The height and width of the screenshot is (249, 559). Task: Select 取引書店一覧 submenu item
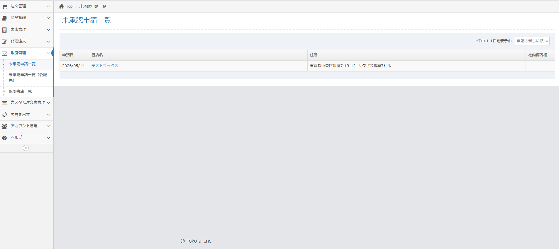20,91
